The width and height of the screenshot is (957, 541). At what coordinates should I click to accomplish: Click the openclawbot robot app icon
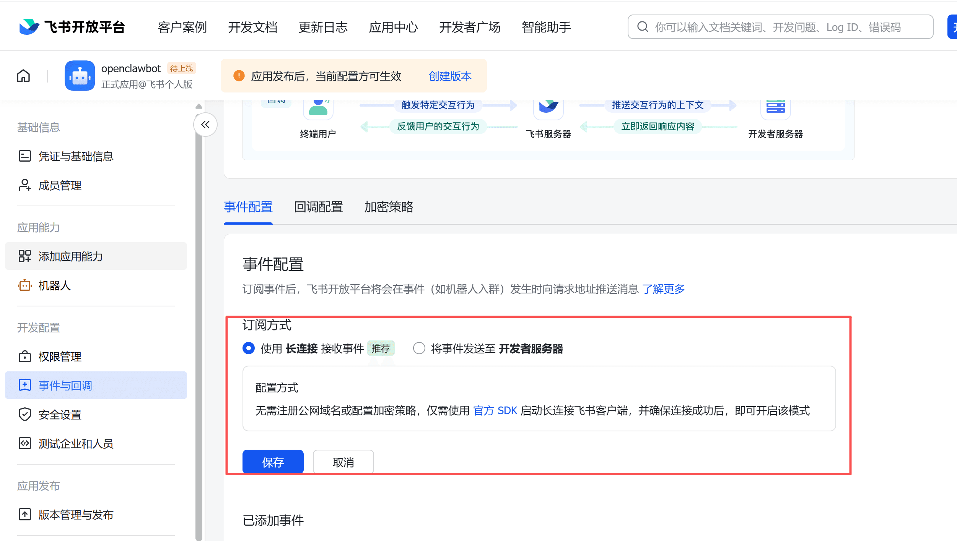click(80, 76)
